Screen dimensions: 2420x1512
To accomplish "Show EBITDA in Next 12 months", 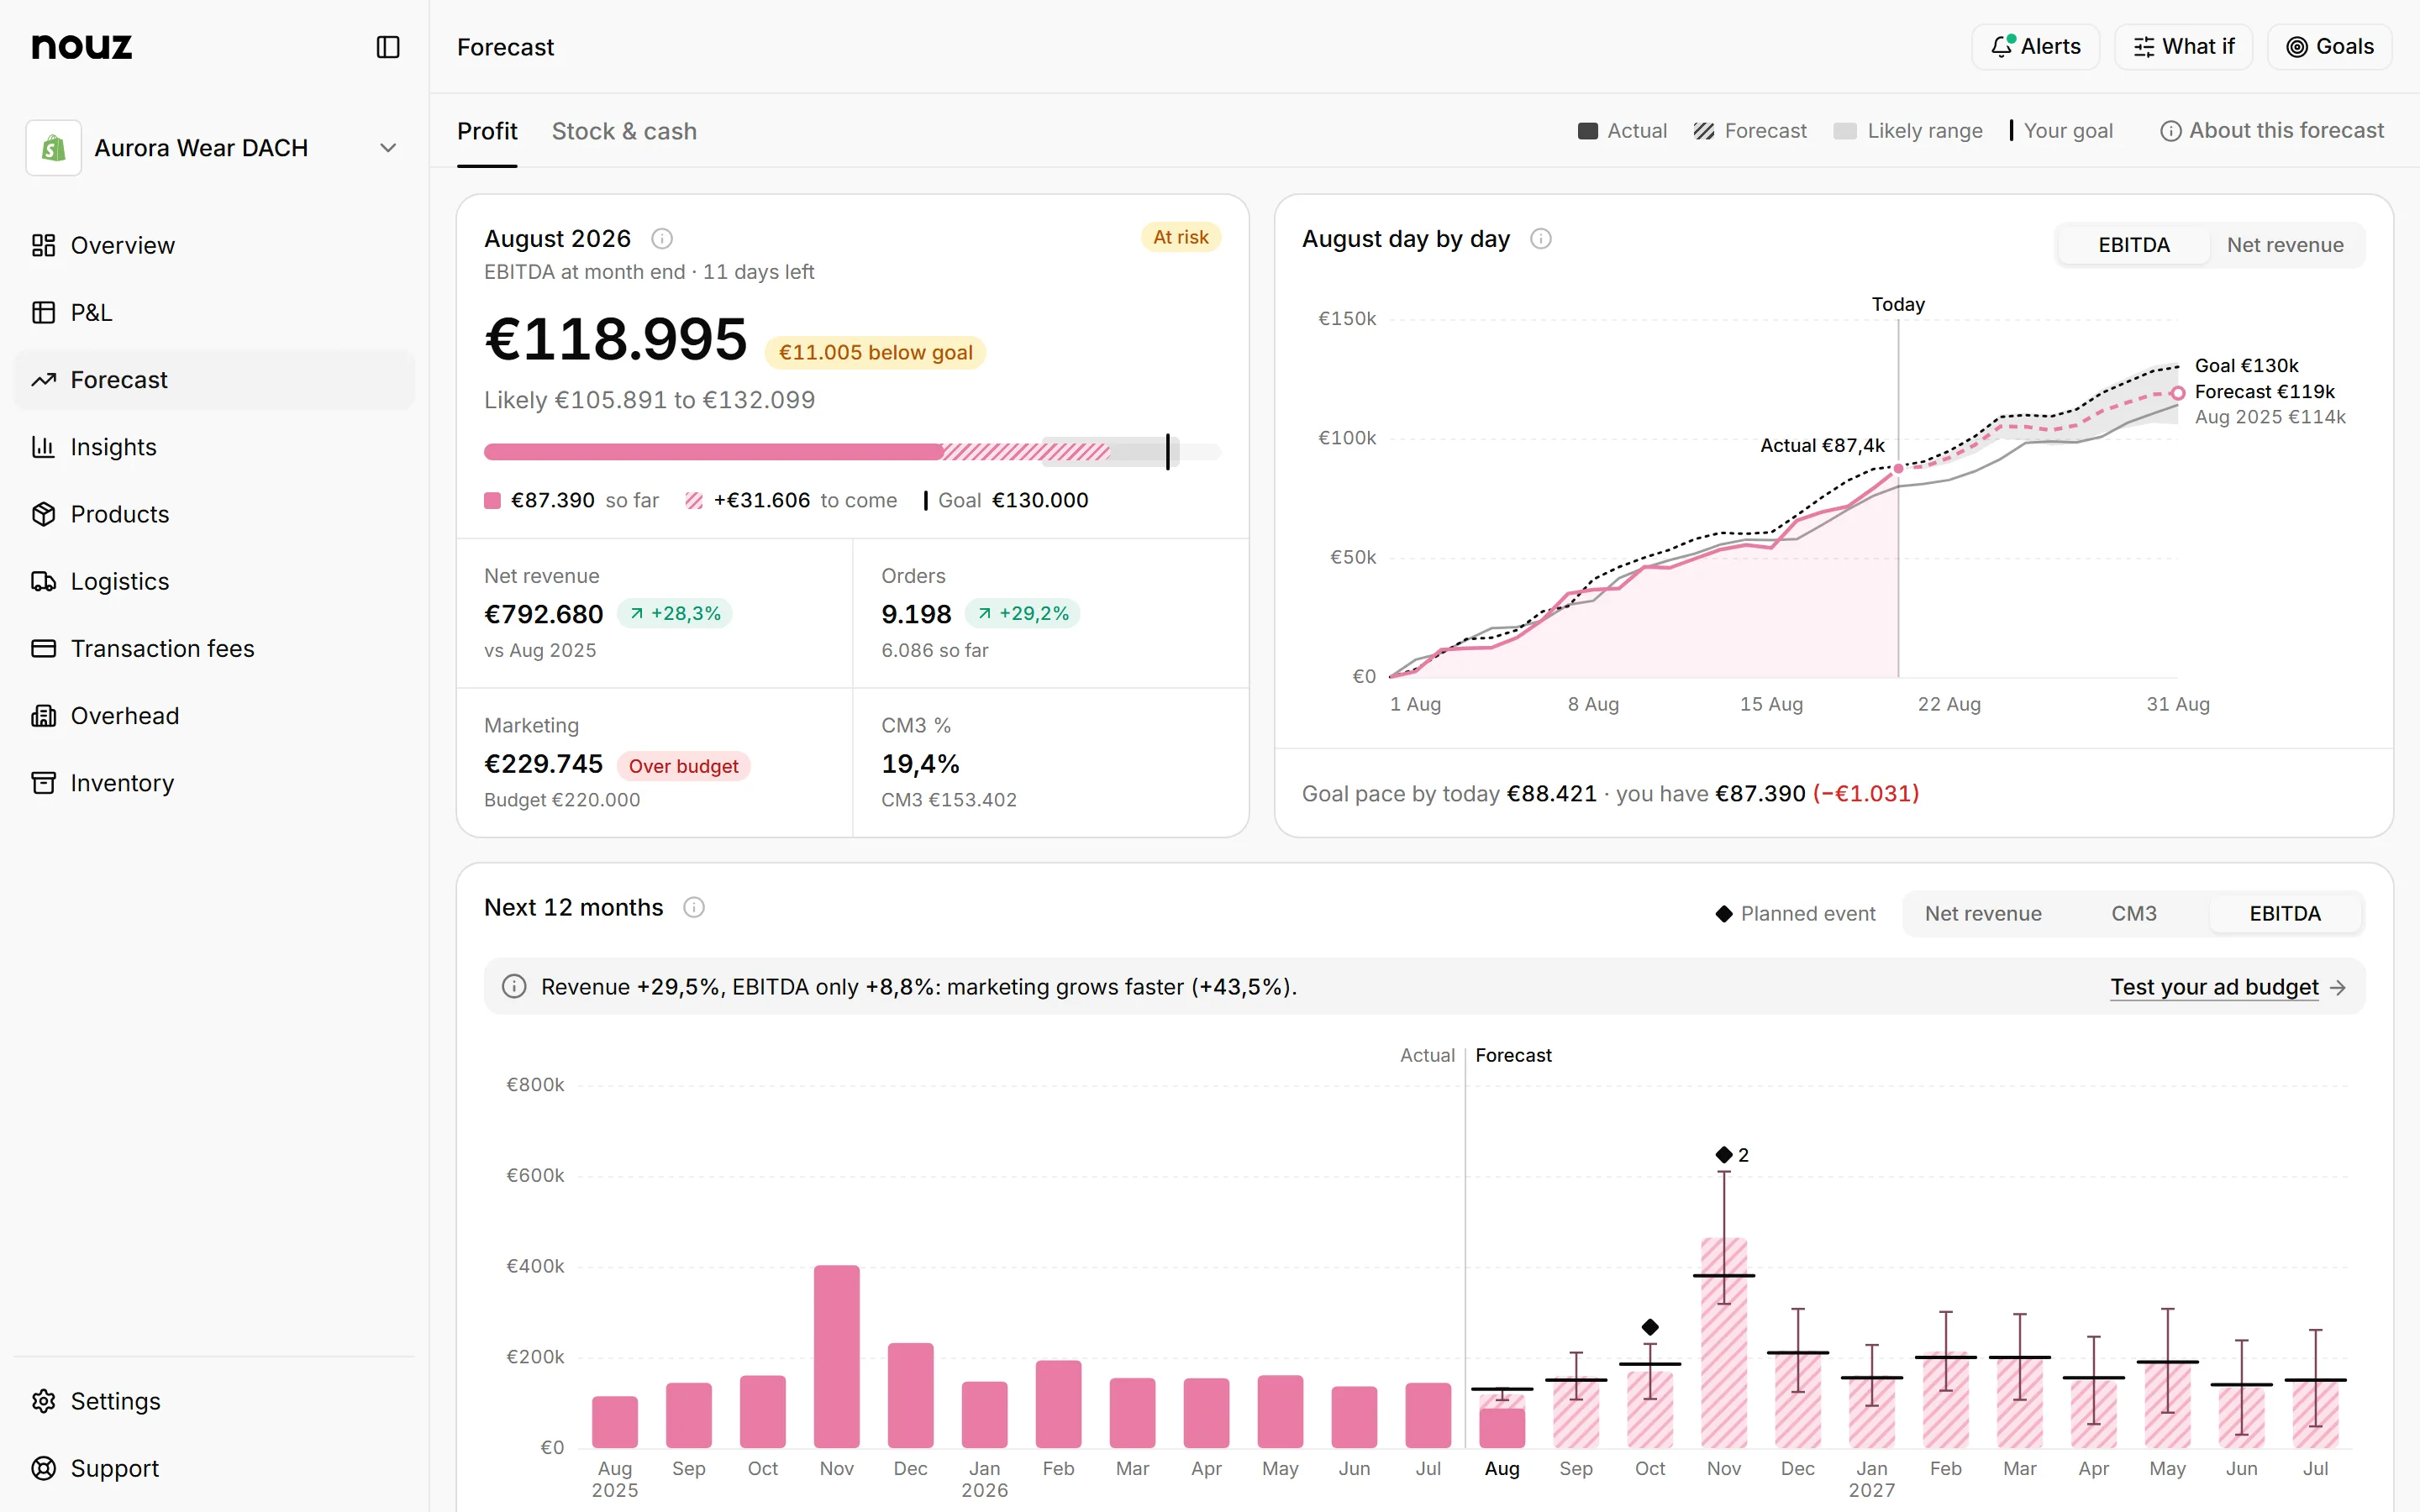I will [x=2285, y=914].
